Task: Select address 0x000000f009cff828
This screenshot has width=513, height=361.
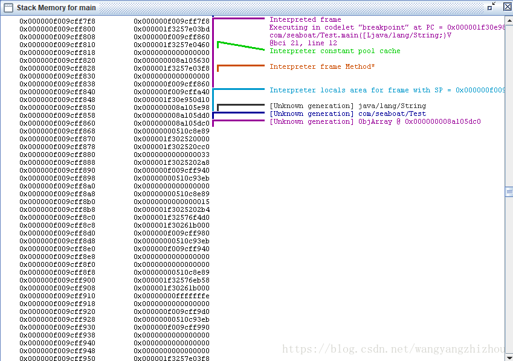Action: (x=57, y=68)
